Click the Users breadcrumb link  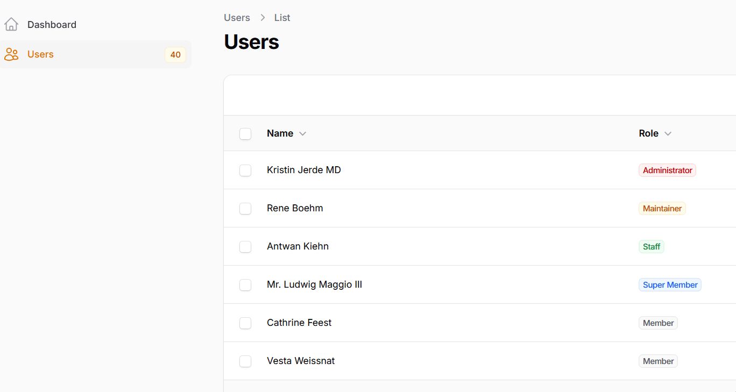237,18
